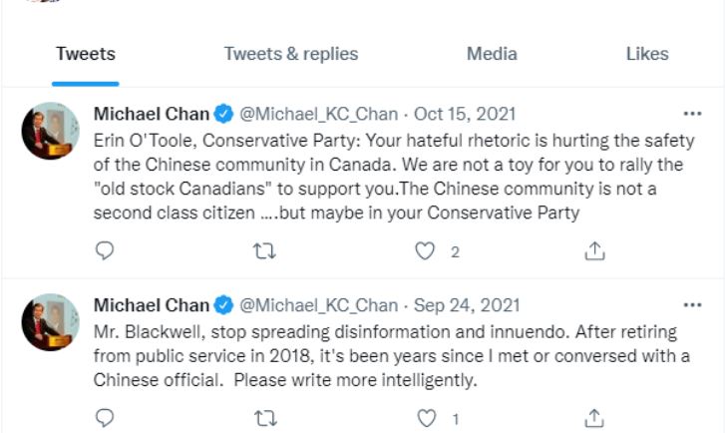Share the Oct 15, 2021 tweet

pos(594,250)
